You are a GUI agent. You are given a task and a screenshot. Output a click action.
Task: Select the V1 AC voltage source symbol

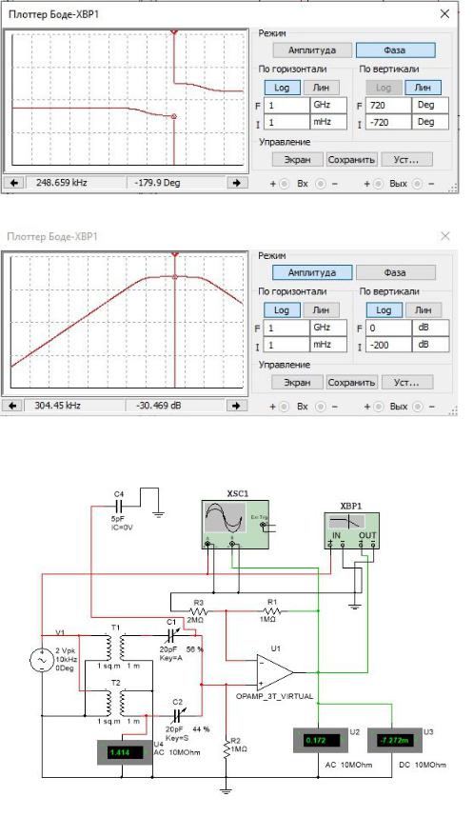(41, 660)
